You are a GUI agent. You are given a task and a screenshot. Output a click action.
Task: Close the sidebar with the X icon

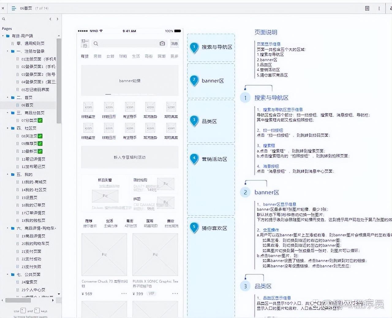point(3,8)
